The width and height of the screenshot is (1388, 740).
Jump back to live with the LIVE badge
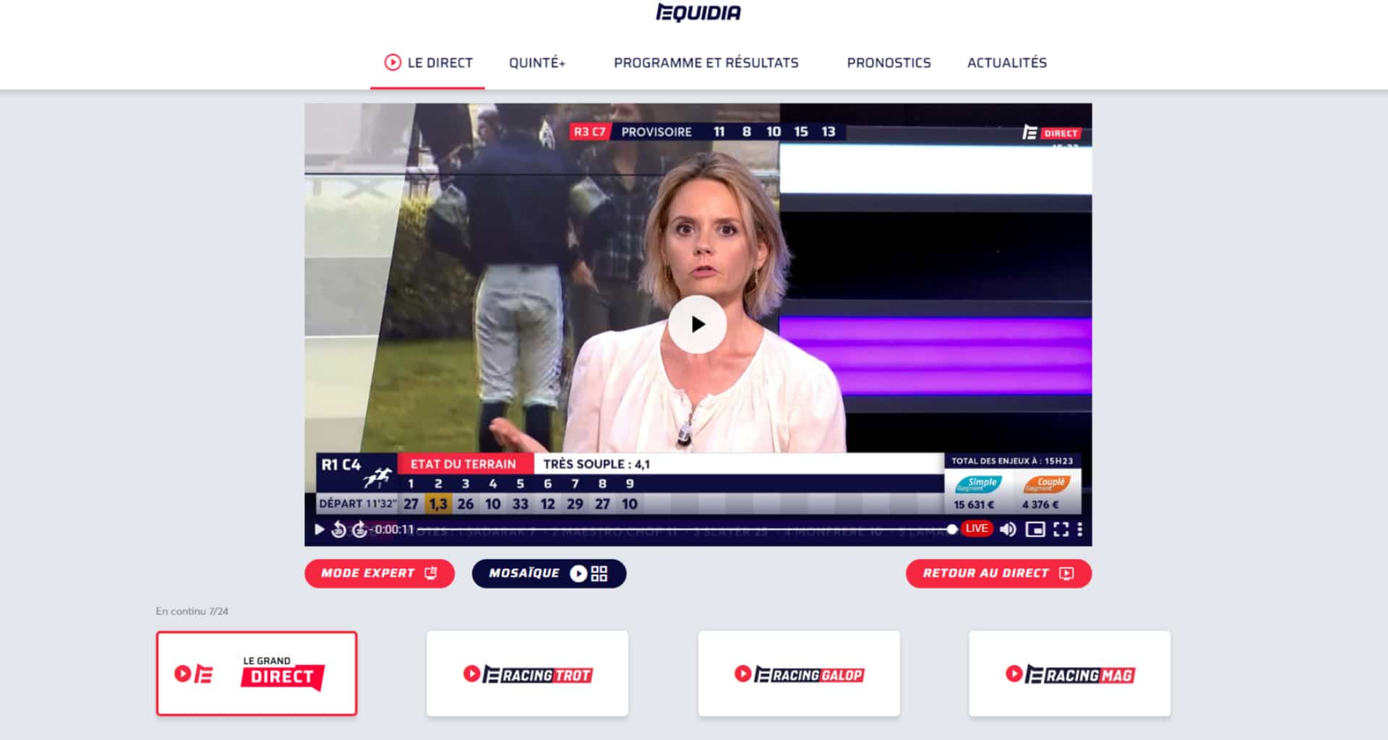pos(977,528)
